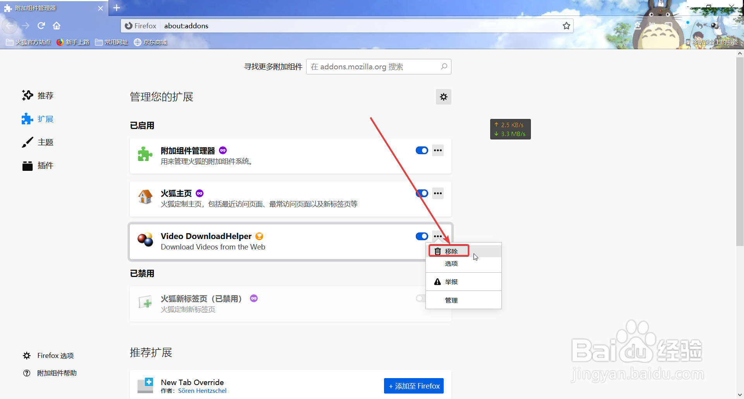Go to the 扩展 section in the sidebar
Viewport: 744px width, 399px height.
(38, 119)
